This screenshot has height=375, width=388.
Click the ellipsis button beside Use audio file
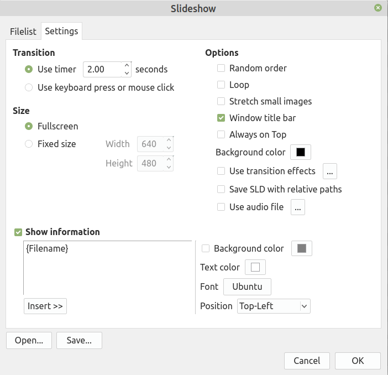pyautogui.click(x=298, y=207)
